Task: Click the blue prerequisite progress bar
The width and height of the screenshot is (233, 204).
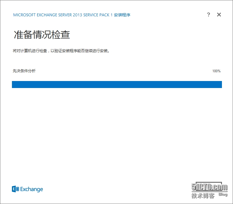Action: coord(116,85)
